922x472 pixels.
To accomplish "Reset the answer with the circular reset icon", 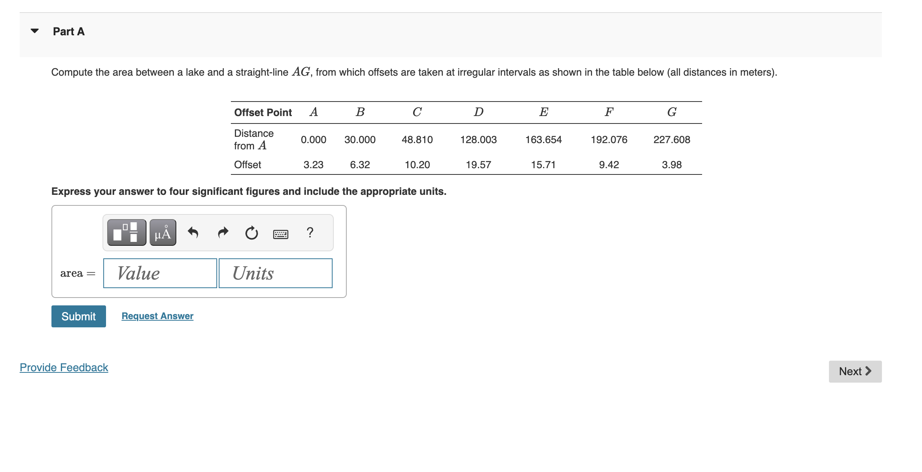I will (x=251, y=233).
